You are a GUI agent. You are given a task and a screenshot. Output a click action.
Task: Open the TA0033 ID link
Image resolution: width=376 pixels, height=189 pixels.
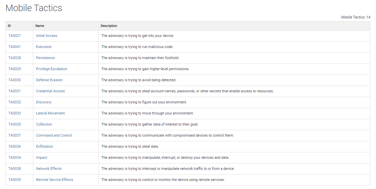pos(14,113)
